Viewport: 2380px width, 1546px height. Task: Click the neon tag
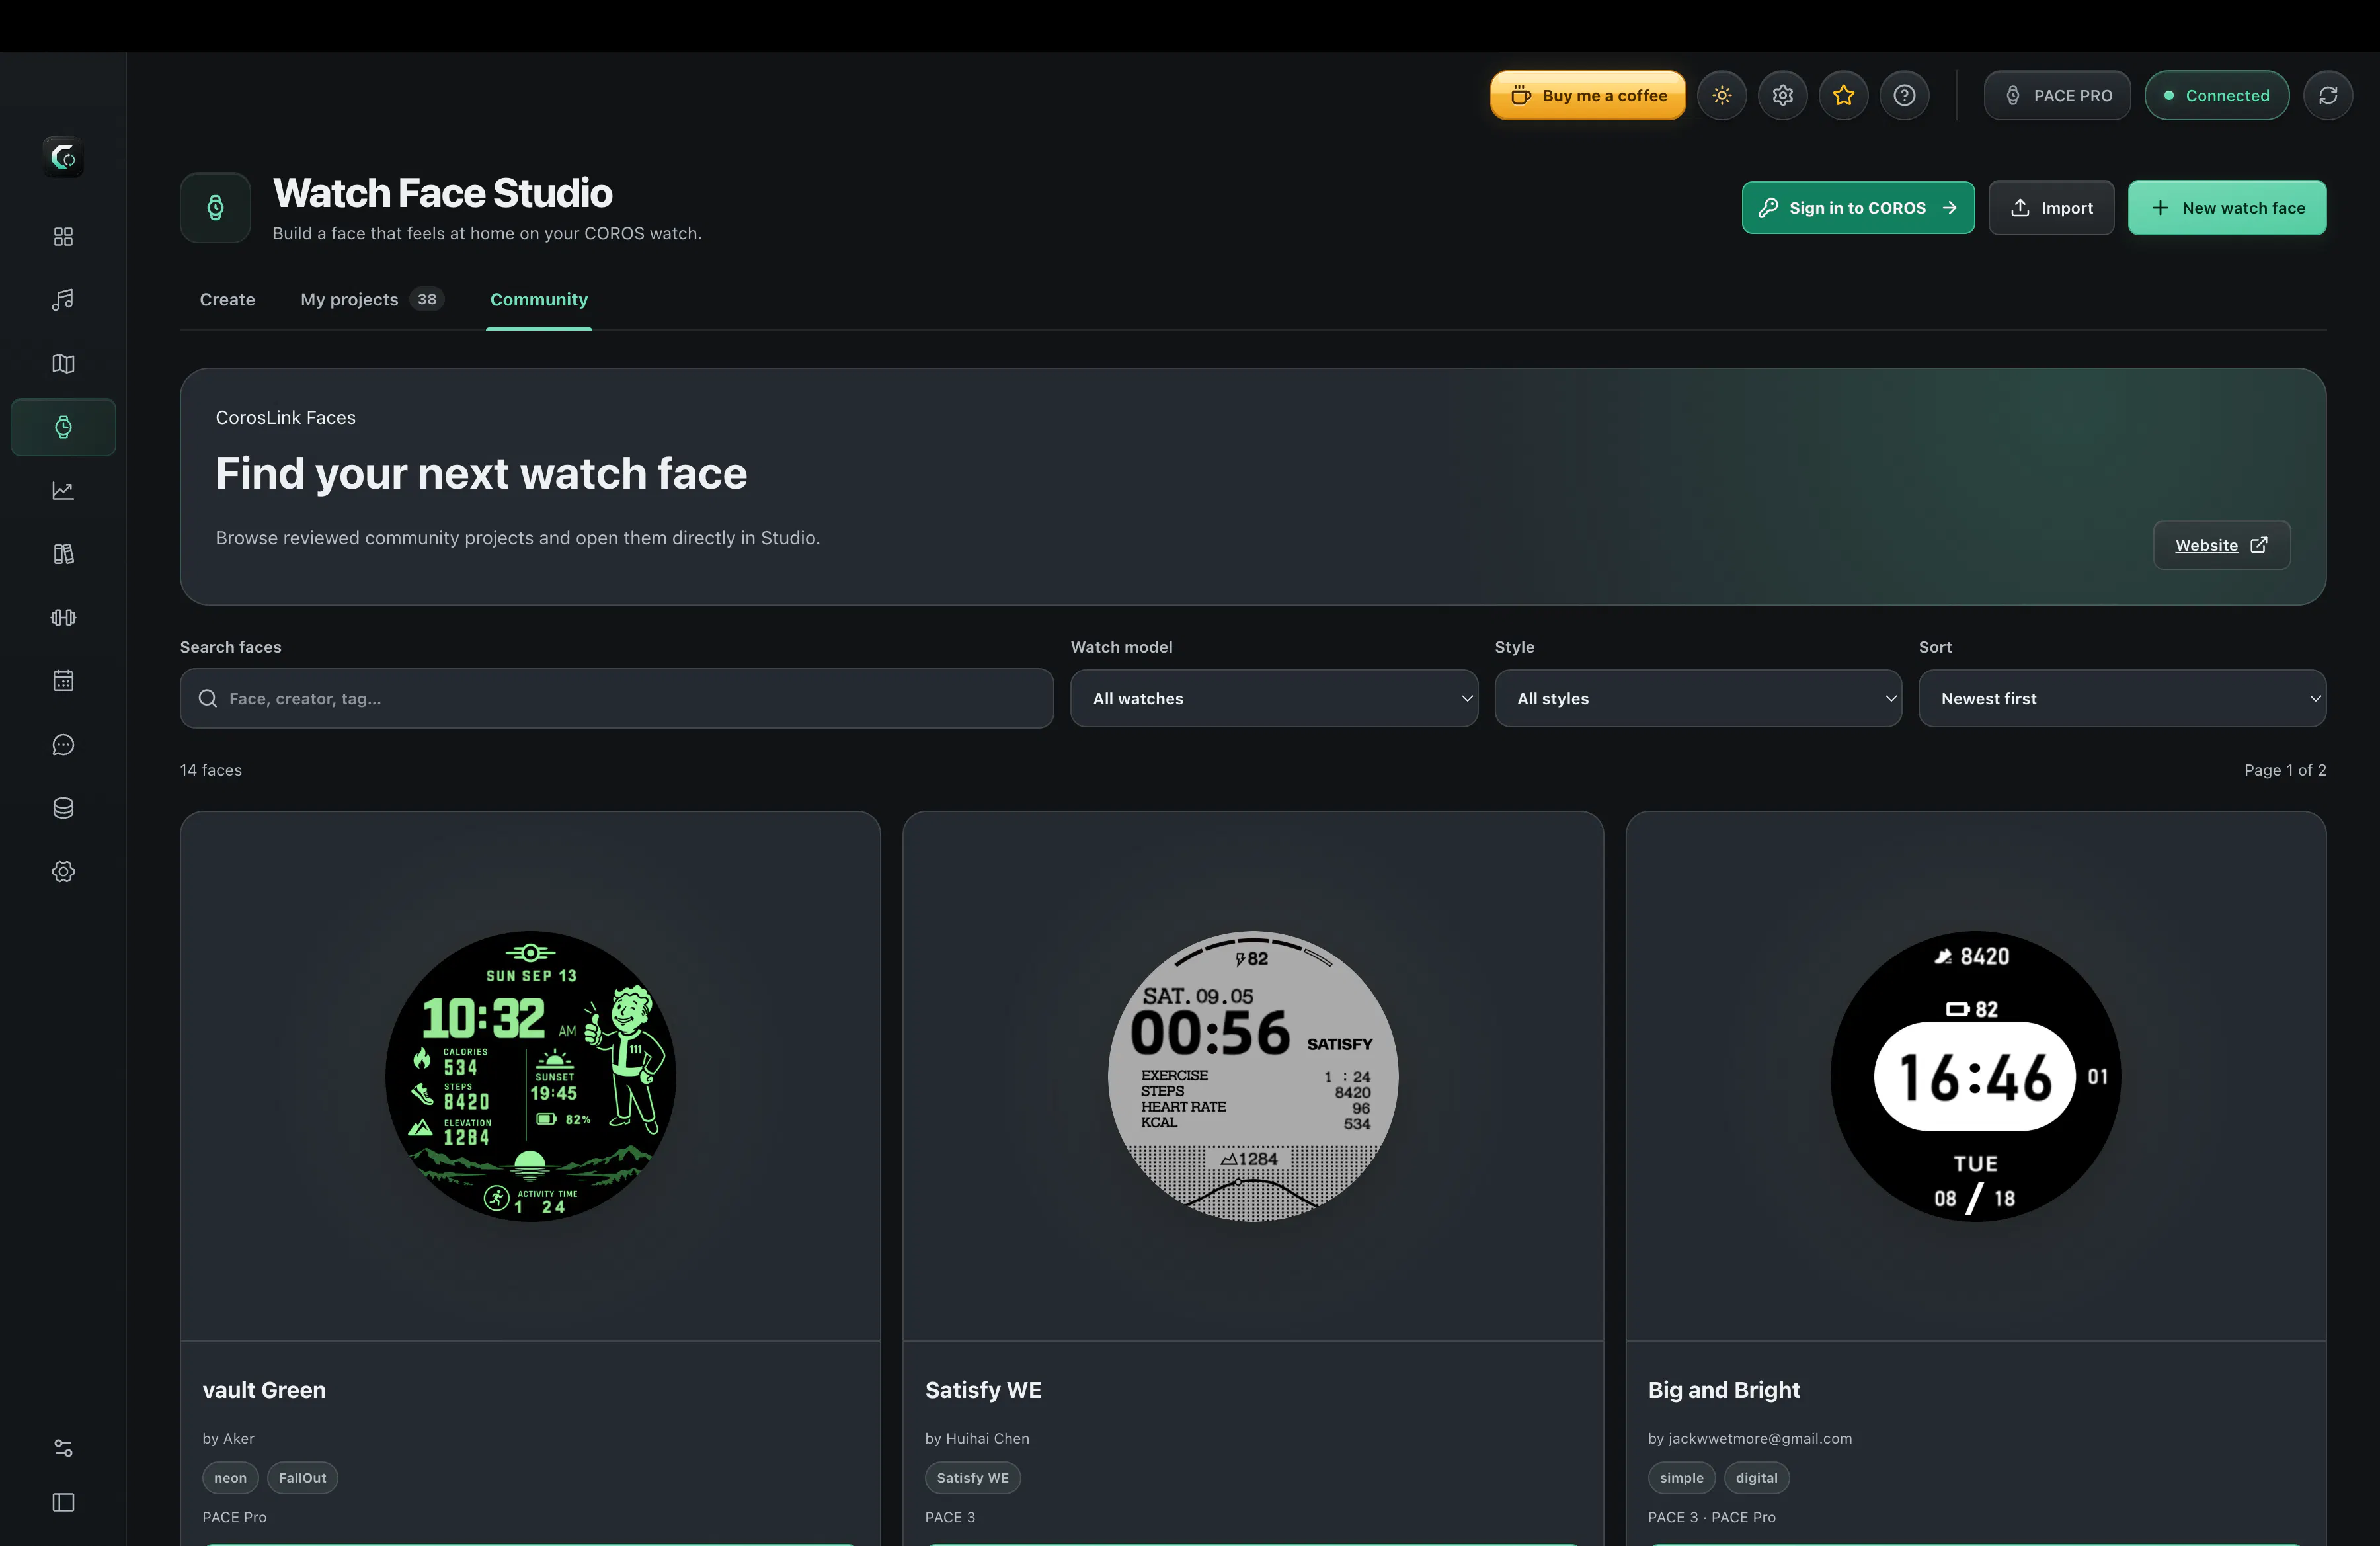click(x=230, y=1477)
